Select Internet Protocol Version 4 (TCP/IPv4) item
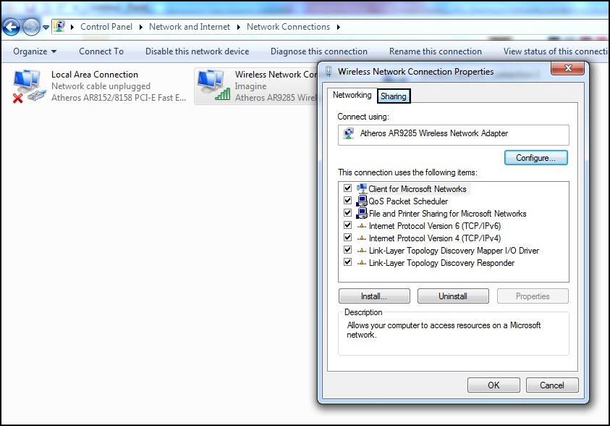Viewport: 610px width, 426px height. pos(435,238)
